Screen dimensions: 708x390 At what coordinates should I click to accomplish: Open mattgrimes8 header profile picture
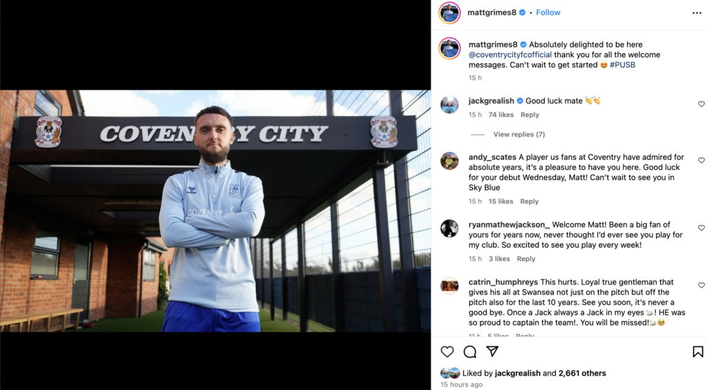pyautogui.click(x=449, y=12)
